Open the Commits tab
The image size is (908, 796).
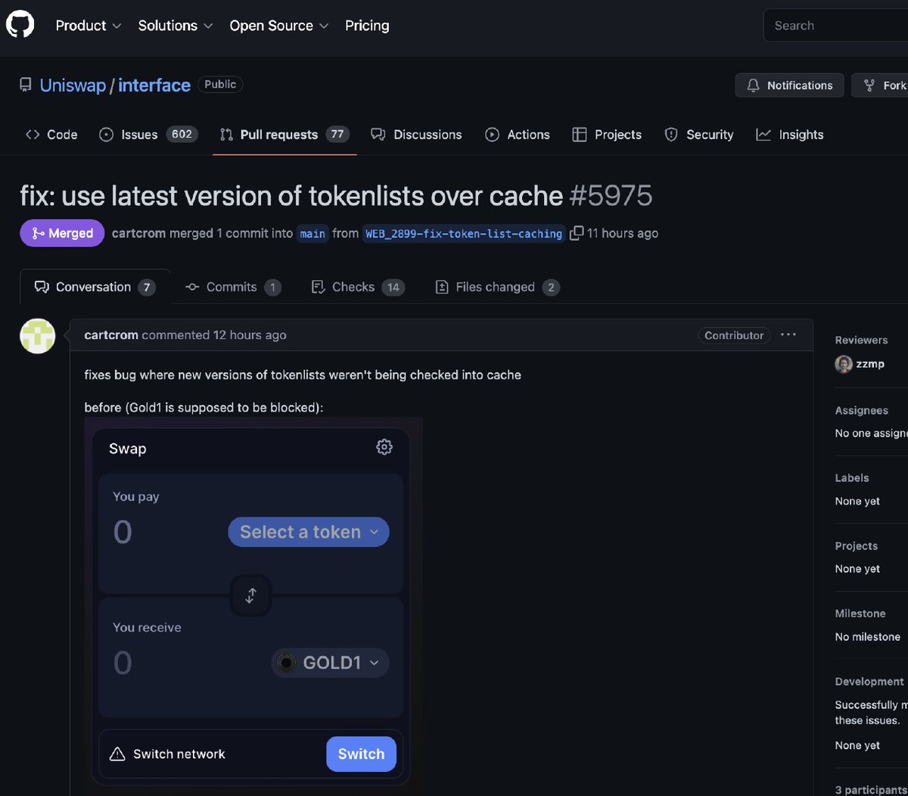click(x=233, y=287)
